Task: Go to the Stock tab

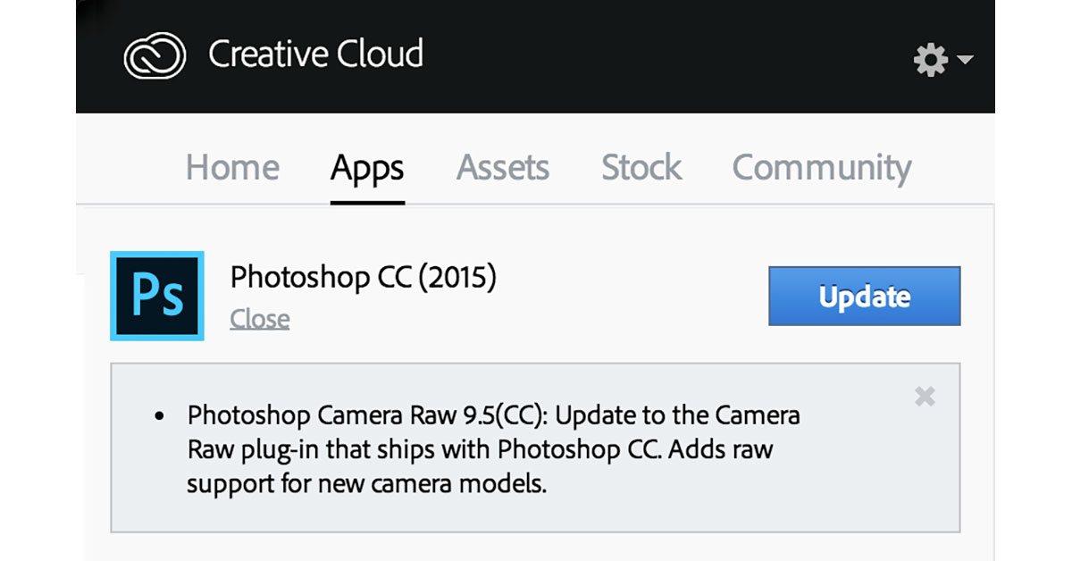Action: 641,168
